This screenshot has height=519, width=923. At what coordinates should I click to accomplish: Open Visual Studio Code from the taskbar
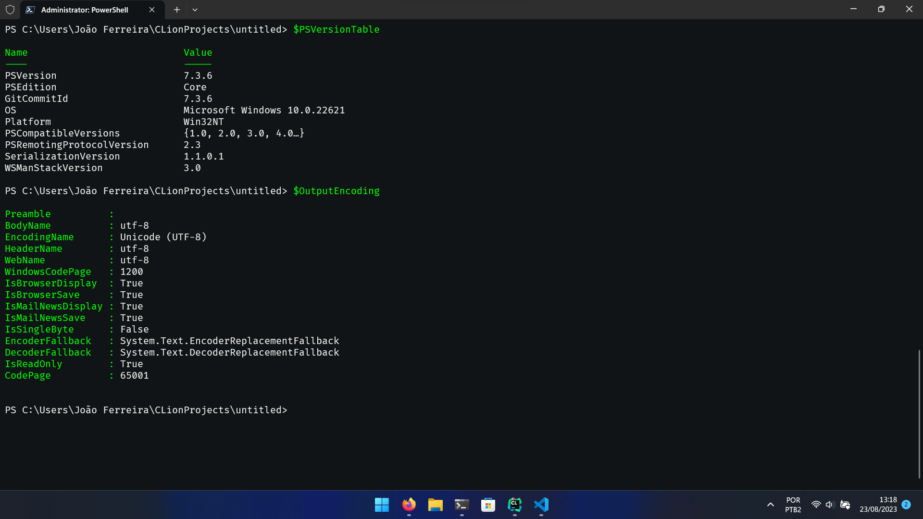tap(541, 505)
